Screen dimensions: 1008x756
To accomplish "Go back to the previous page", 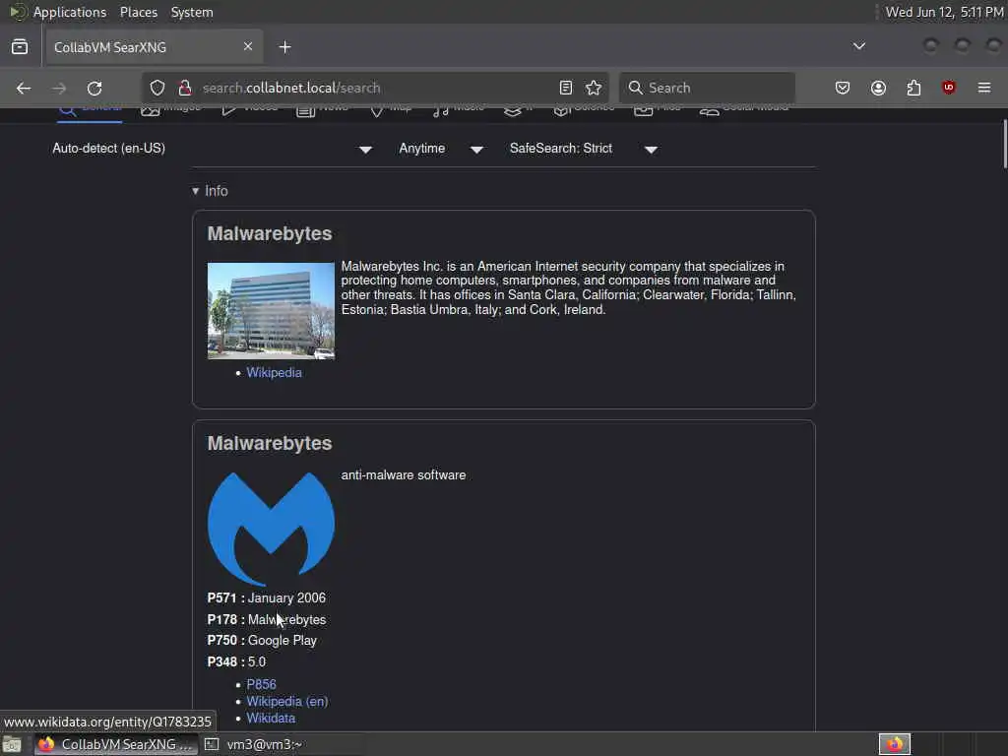I will [x=24, y=88].
